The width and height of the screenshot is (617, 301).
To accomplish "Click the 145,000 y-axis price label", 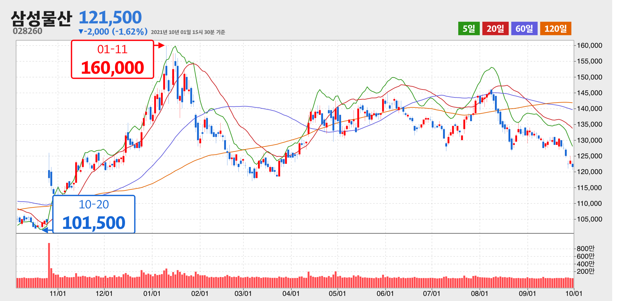I will point(589,93).
